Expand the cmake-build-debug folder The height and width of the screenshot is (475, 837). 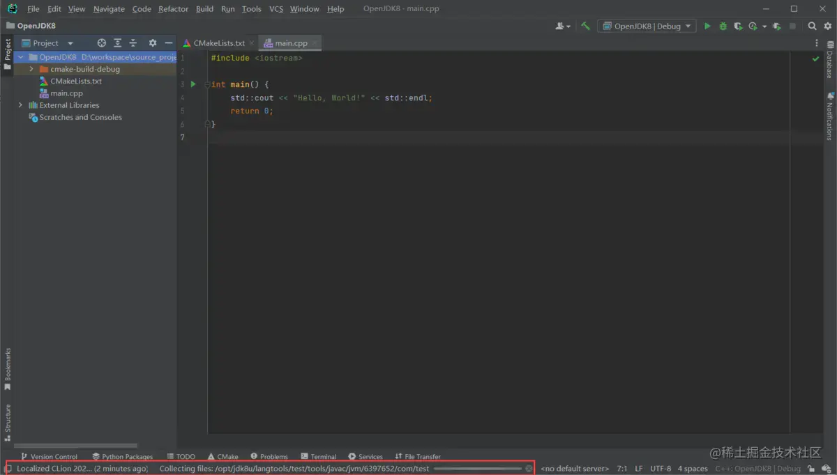[31, 70]
